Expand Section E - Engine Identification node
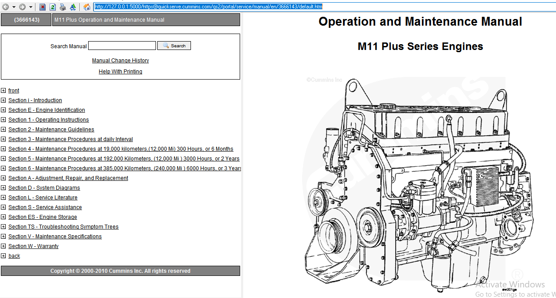Screen dimensions: 556x298 (x=4, y=110)
